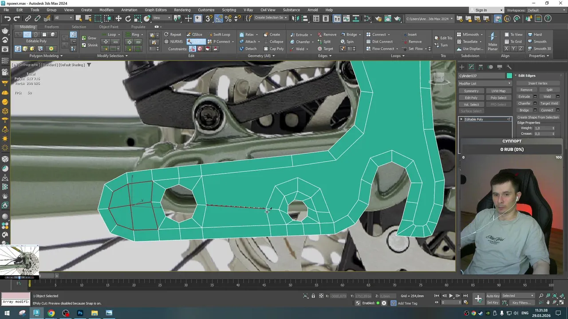Click the Insert Vertex button
The image size is (568, 319).
[x=538, y=83]
